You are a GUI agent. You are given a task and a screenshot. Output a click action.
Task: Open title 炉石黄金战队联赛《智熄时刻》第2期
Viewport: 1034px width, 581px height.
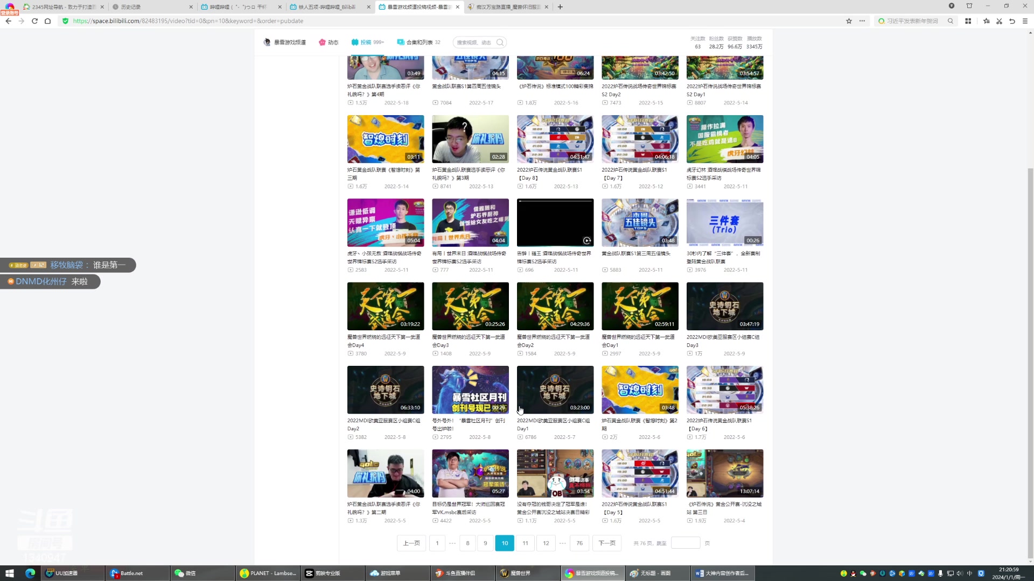pyautogui.click(x=639, y=424)
